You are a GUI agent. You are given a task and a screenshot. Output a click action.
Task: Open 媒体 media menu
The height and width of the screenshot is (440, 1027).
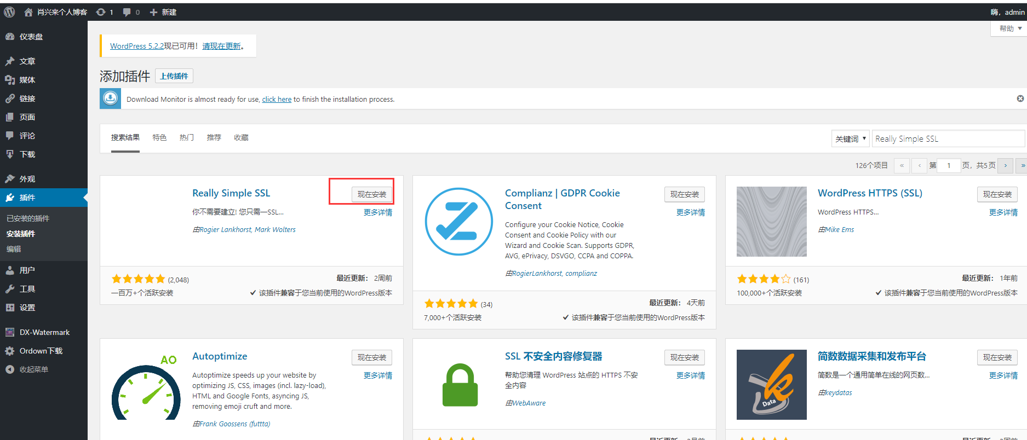(x=44, y=80)
